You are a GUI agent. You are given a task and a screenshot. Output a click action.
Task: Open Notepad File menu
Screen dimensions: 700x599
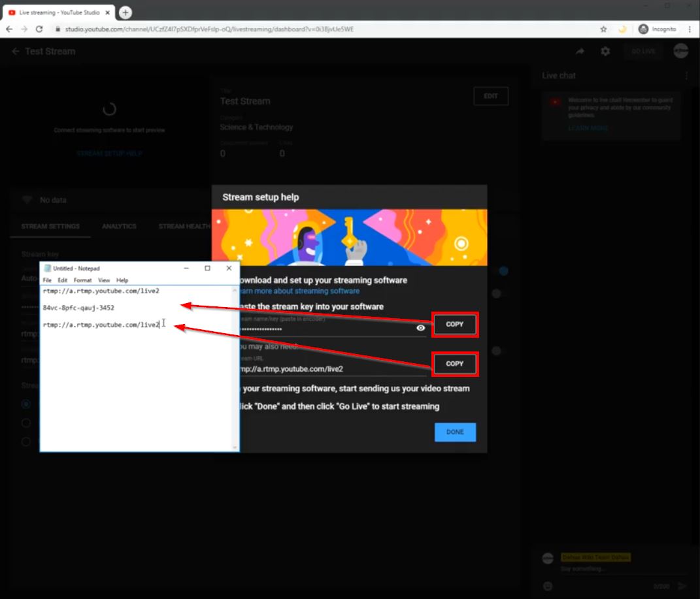(47, 280)
